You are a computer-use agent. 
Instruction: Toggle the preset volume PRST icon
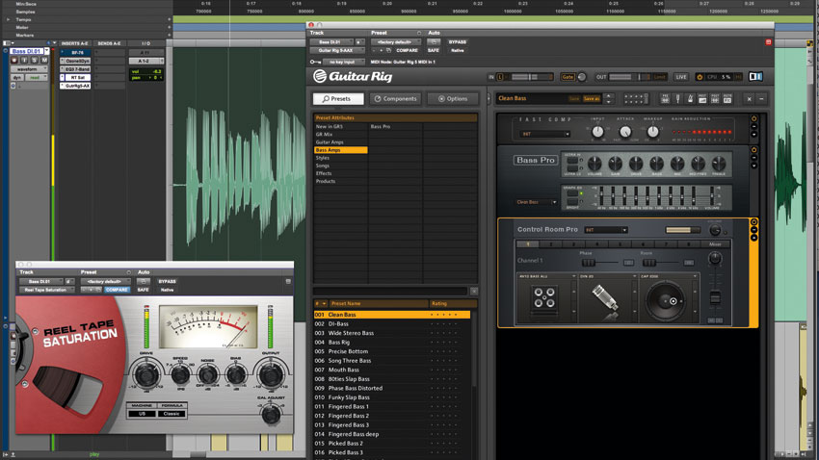click(x=702, y=98)
